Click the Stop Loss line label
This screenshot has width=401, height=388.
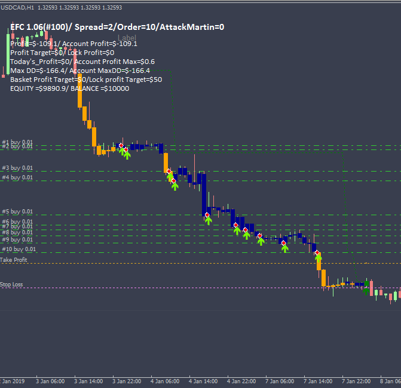point(11,285)
